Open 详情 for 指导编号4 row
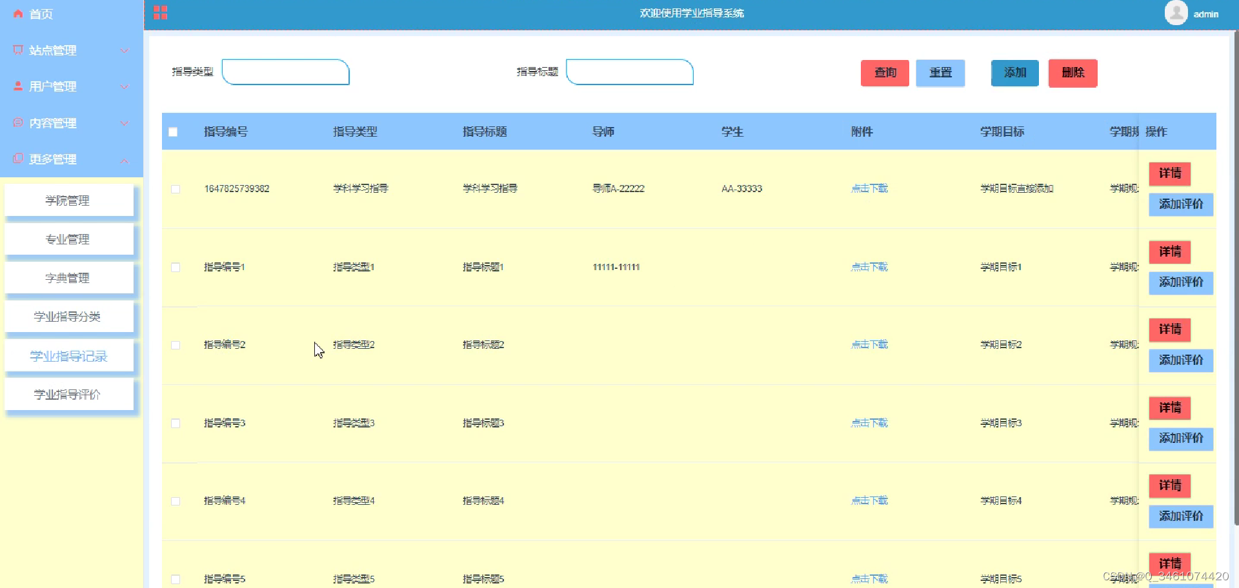This screenshot has height=588, width=1239. click(1170, 485)
